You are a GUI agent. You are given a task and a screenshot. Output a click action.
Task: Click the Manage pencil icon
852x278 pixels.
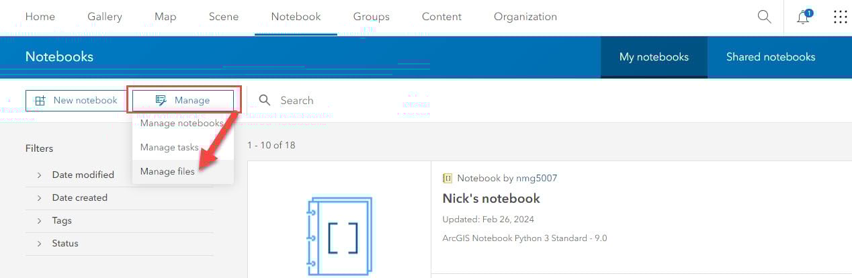pos(161,101)
